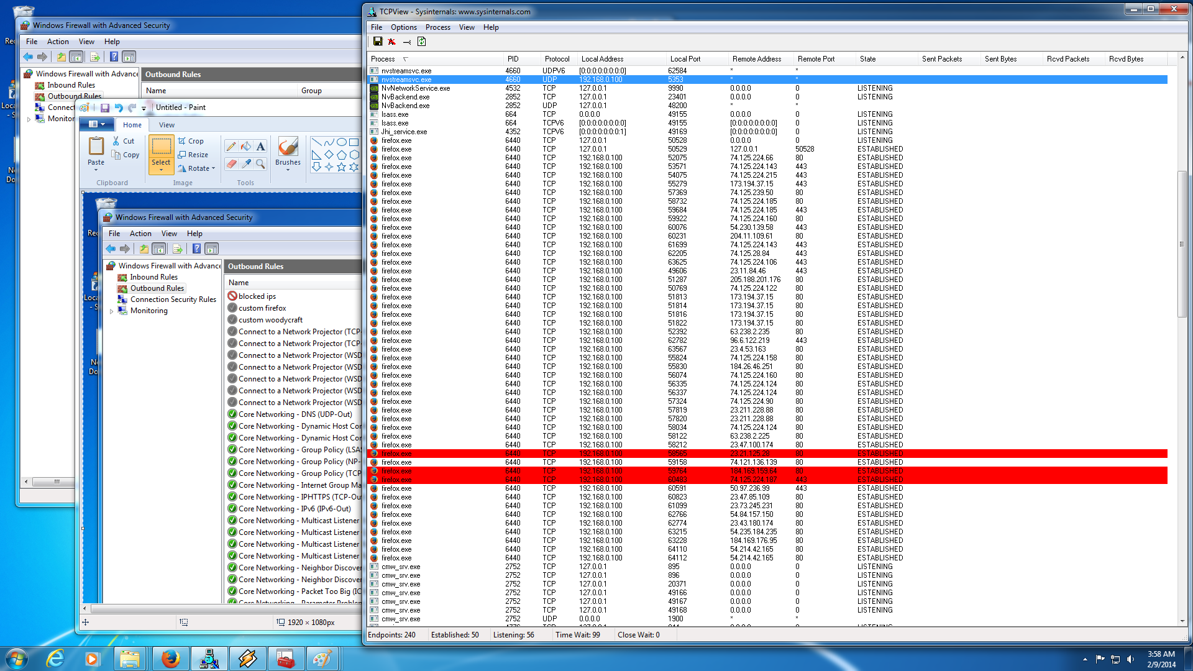Expand Monitoring node in back Firewall tree

click(29, 119)
